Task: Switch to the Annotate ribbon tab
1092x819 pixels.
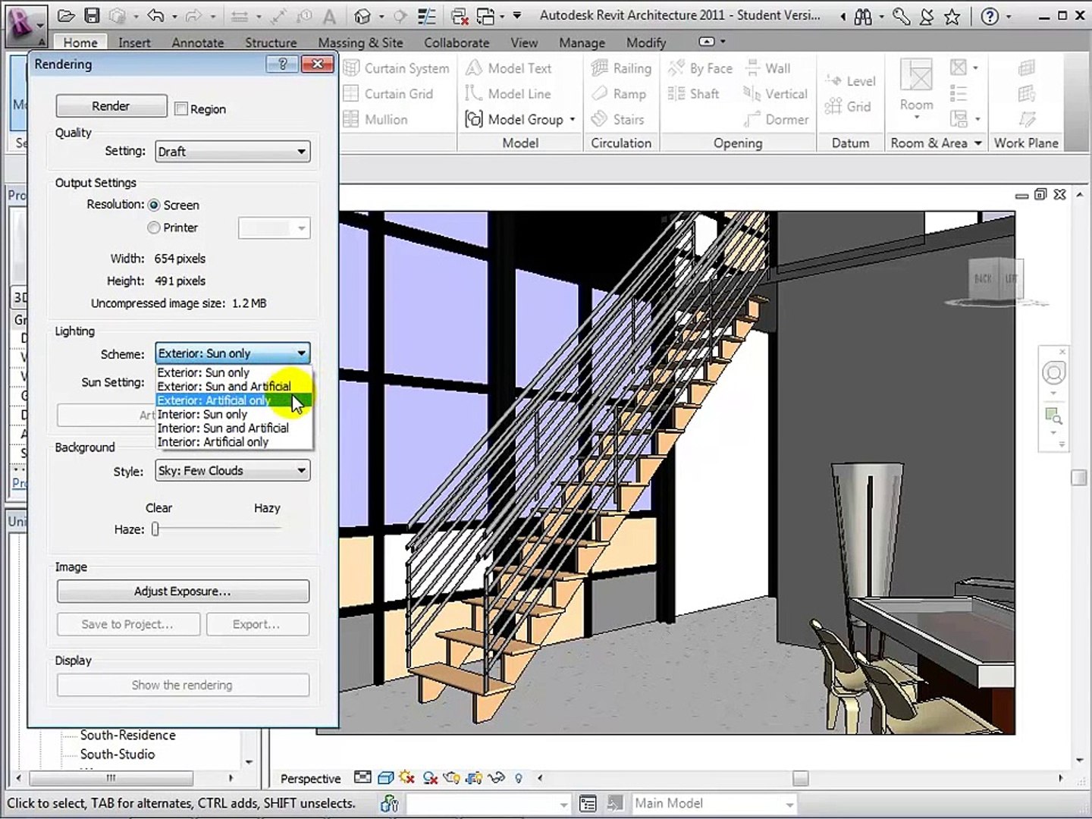Action: 197,43
